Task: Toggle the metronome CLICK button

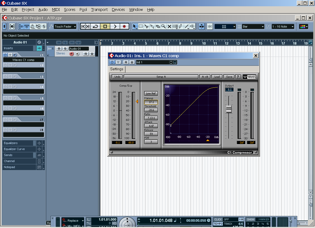Action: [x=218, y=219]
